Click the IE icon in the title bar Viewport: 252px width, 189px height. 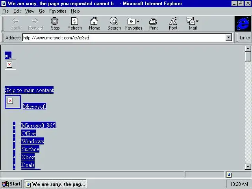[x=4, y=4]
